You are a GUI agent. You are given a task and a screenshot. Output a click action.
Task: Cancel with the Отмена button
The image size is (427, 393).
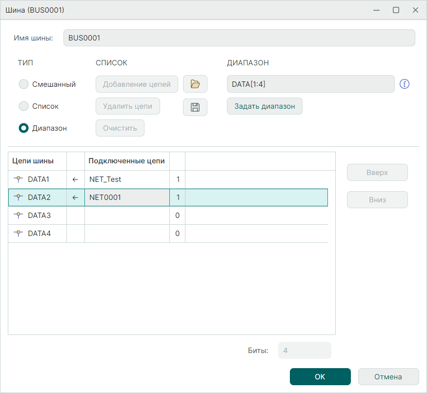[x=388, y=376]
